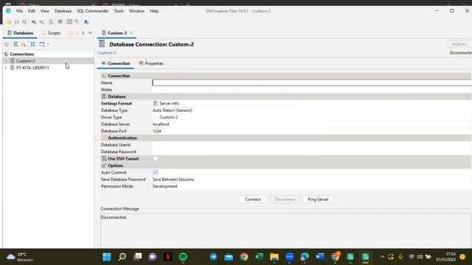
Task: Click the Database Userid field
Action: click(x=311, y=145)
